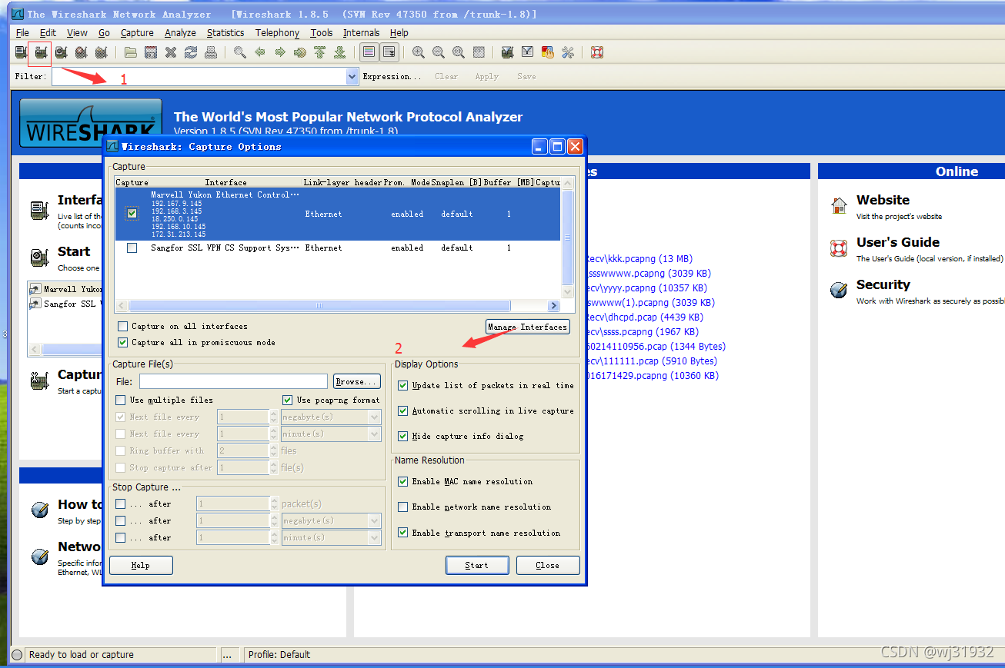The image size is (1005, 668).
Task: Click Expression... beside the filter field
Action: tap(392, 76)
